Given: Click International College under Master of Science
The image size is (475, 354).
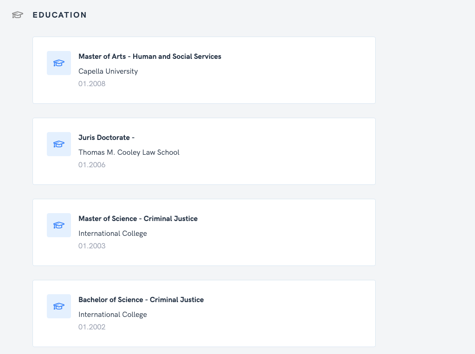Looking at the screenshot, I should tap(112, 234).
